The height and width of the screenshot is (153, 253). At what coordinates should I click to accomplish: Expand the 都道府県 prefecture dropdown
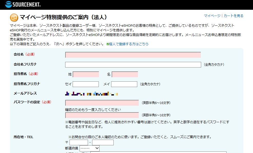pos(90,148)
